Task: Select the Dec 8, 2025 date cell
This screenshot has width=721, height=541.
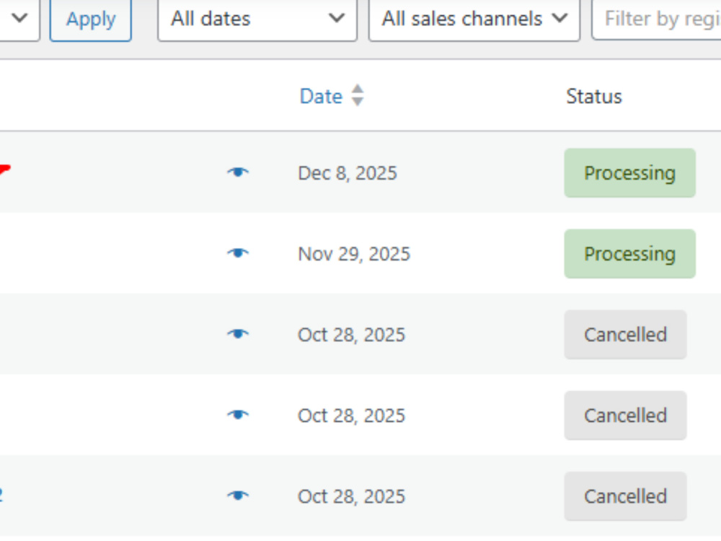Action: pyautogui.click(x=348, y=173)
